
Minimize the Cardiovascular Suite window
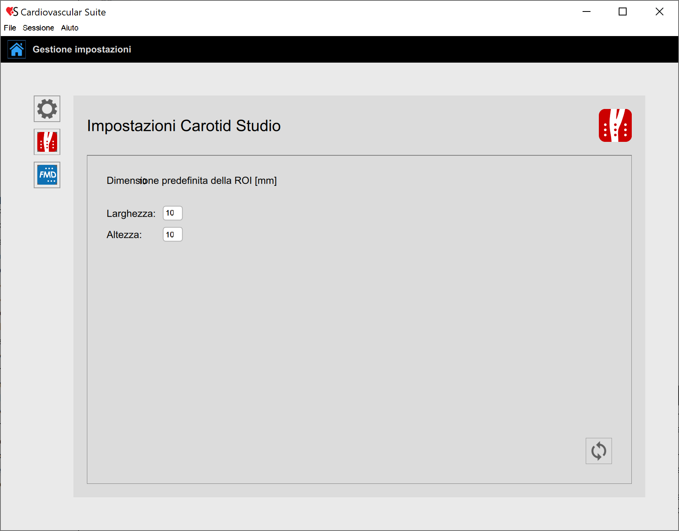pyautogui.click(x=586, y=12)
